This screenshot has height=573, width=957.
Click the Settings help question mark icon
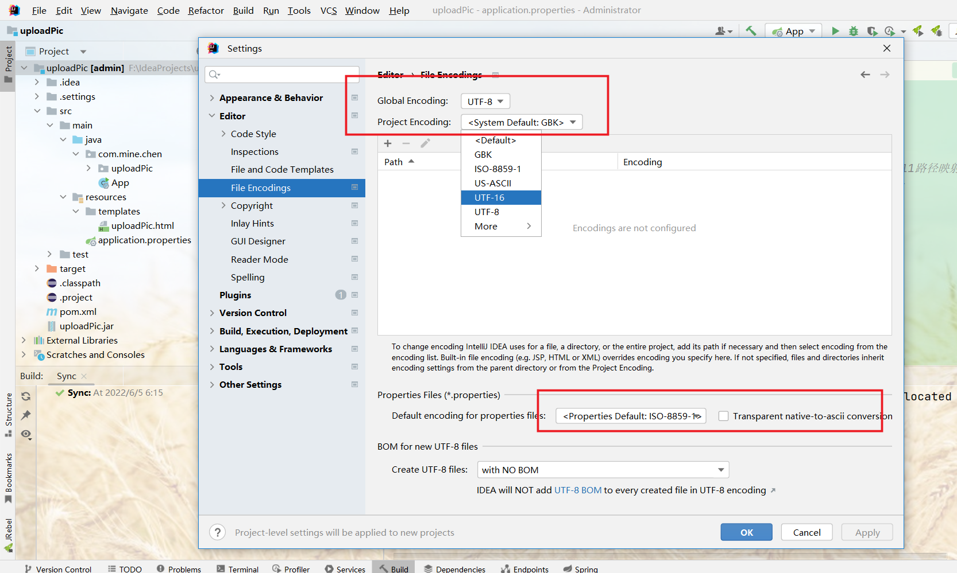pyautogui.click(x=217, y=532)
